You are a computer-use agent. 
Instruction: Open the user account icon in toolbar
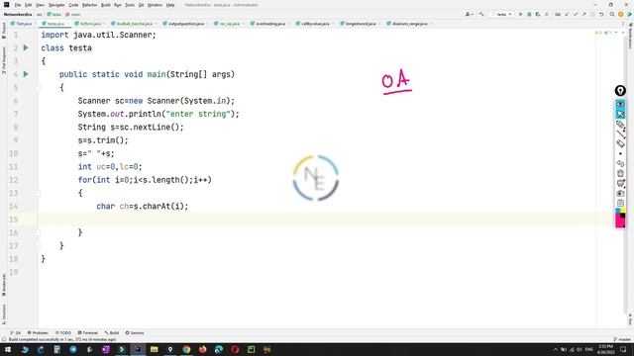tap(469, 14)
